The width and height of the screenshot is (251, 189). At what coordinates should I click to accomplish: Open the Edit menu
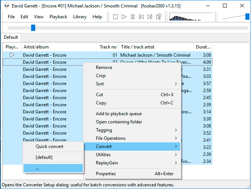(24, 17)
